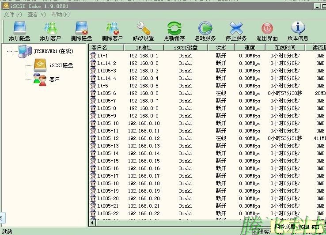Click IP address 192.168.0.13
The image size is (326, 235).
(144, 146)
